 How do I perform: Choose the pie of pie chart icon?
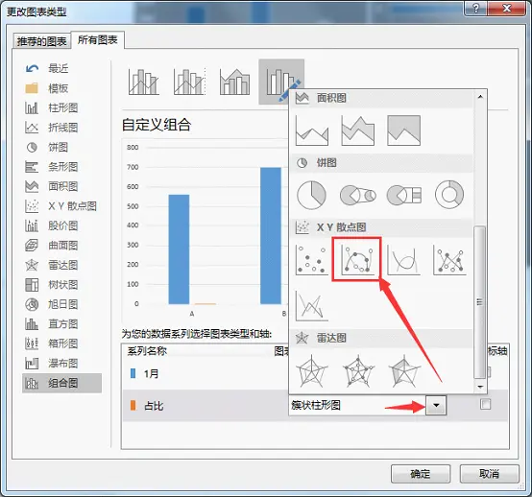(x=357, y=195)
